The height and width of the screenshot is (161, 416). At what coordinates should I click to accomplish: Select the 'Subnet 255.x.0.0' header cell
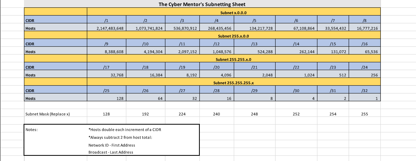233,36
